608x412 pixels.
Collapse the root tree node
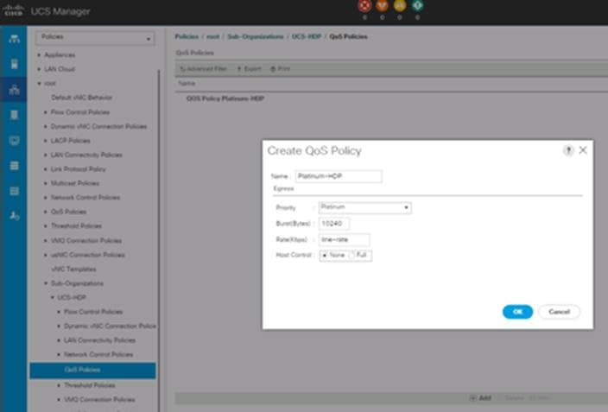(39, 84)
